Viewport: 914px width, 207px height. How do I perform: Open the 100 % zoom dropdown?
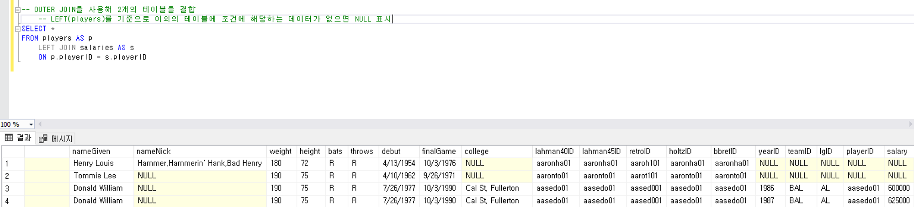(x=31, y=124)
